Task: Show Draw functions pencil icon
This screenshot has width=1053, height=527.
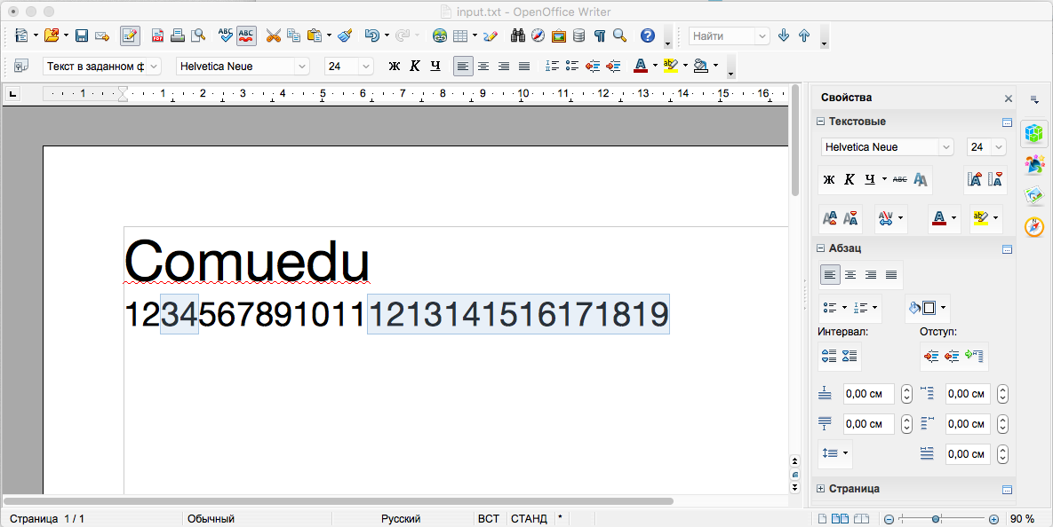Action: click(x=491, y=35)
